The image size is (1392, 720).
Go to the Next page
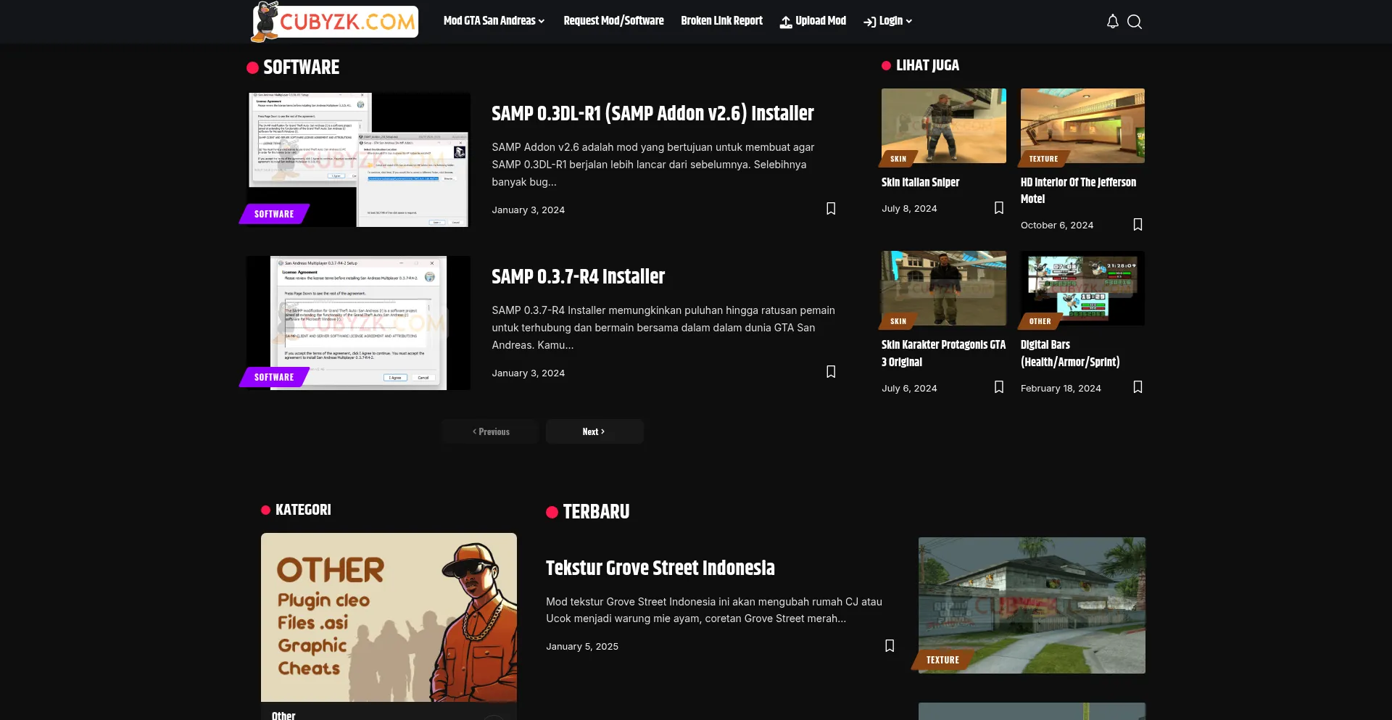(594, 431)
